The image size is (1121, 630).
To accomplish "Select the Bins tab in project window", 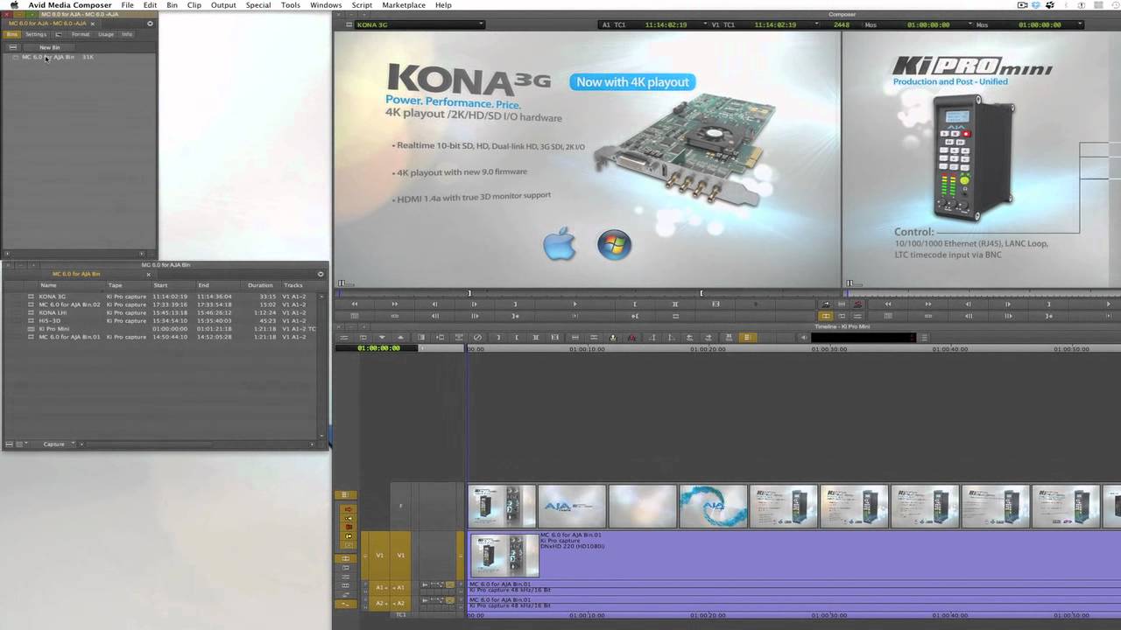I will 12,34.
